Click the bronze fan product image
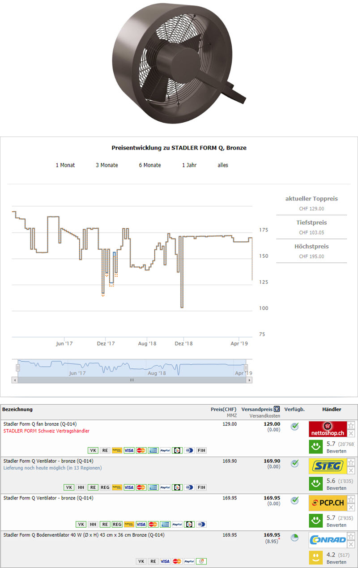358x568 pixels. 178,63
